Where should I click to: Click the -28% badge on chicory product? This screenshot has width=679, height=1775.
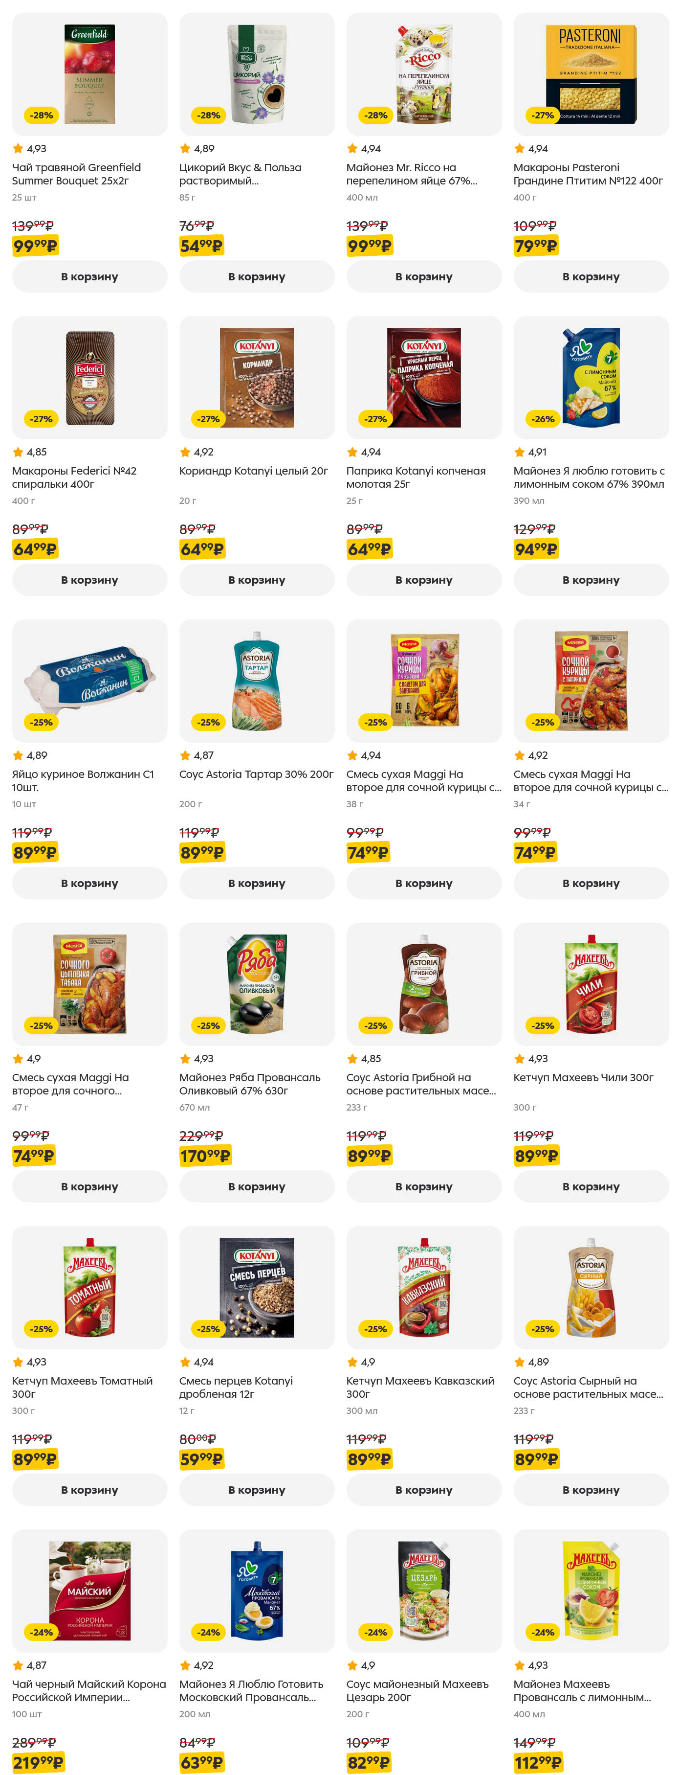pos(209,115)
